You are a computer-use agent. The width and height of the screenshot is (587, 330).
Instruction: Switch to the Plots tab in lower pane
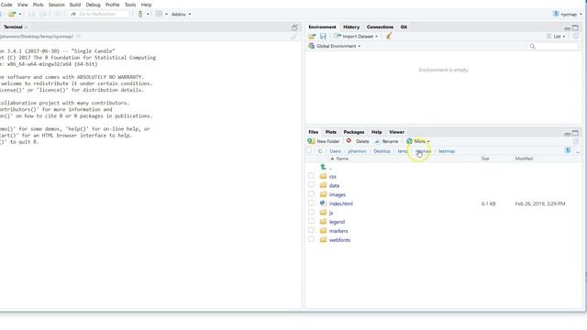(x=330, y=132)
